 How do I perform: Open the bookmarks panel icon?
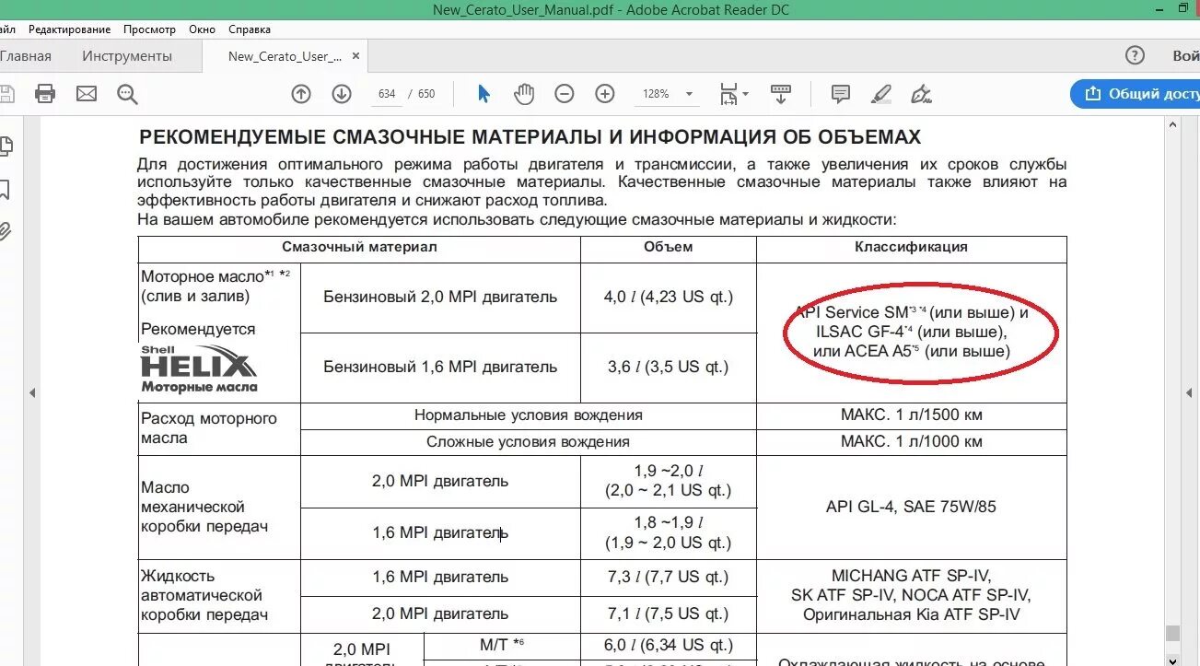(x=5, y=189)
